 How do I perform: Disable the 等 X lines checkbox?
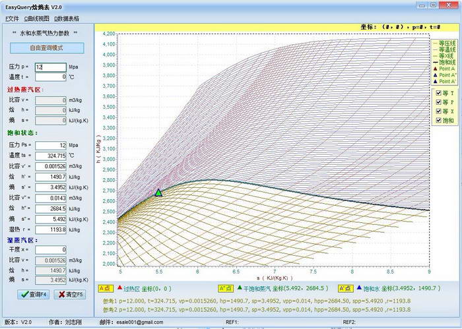tap(437, 111)
